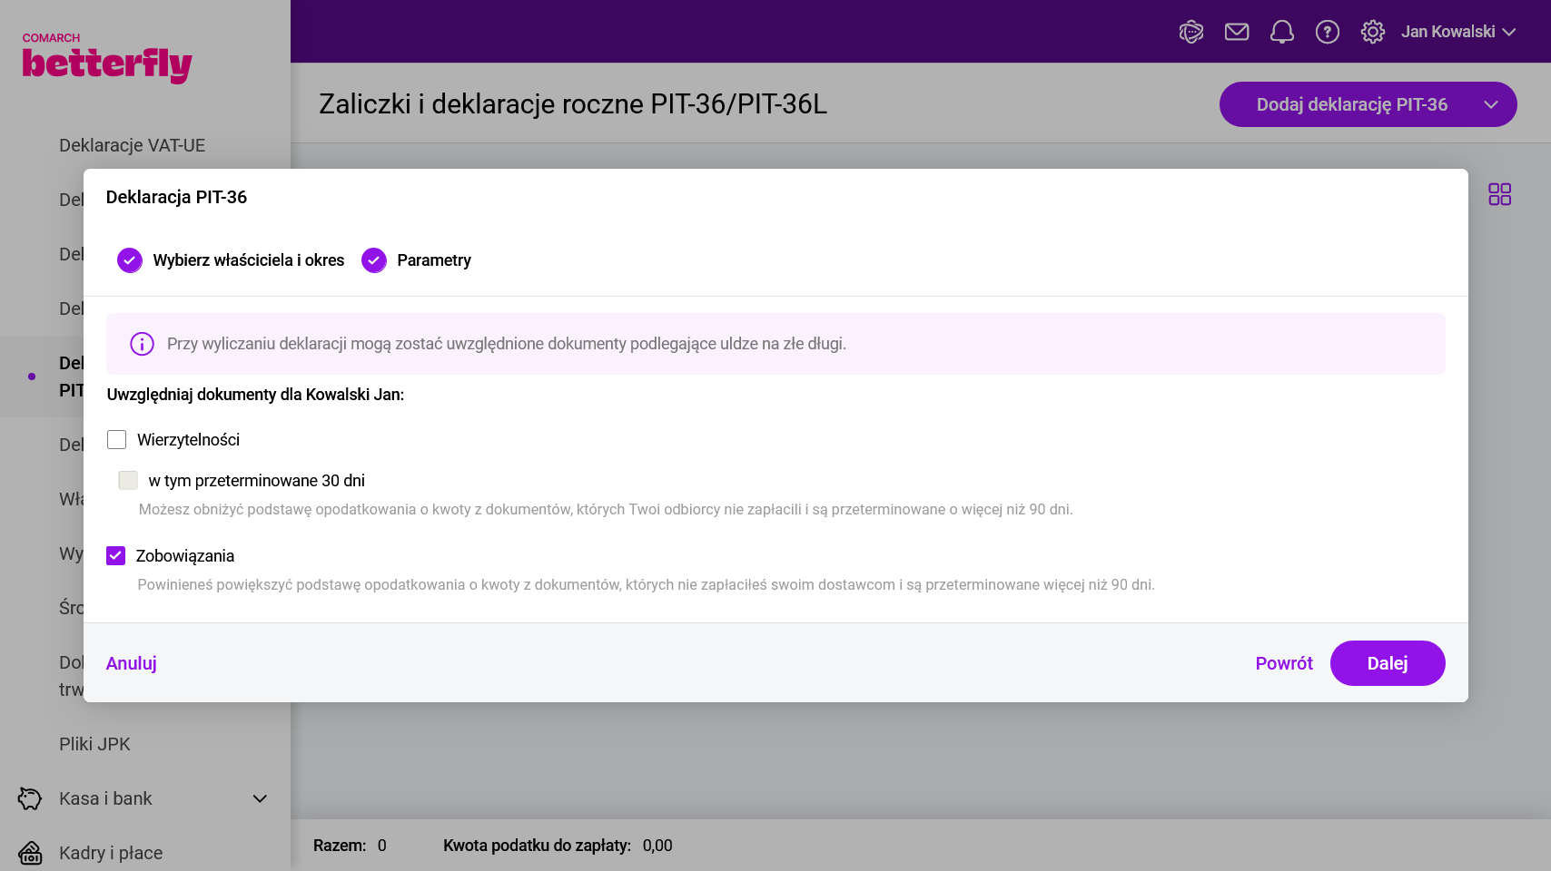Toggle 'w tym przeterminowane 30 dni' checkbox
Image resolution: width=1551 pixels, height=871 pixels.
(128, 480)
